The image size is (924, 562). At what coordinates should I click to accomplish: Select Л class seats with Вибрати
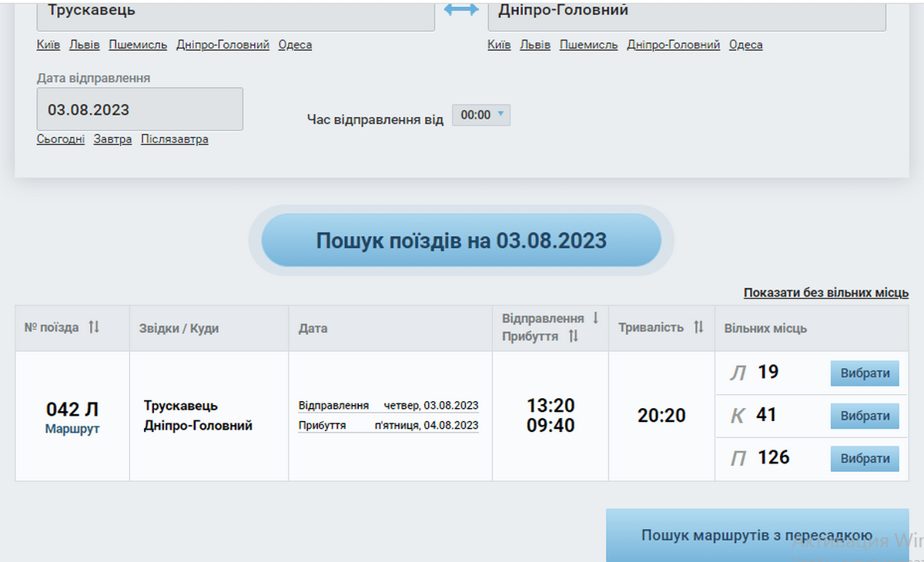[865, 373]
